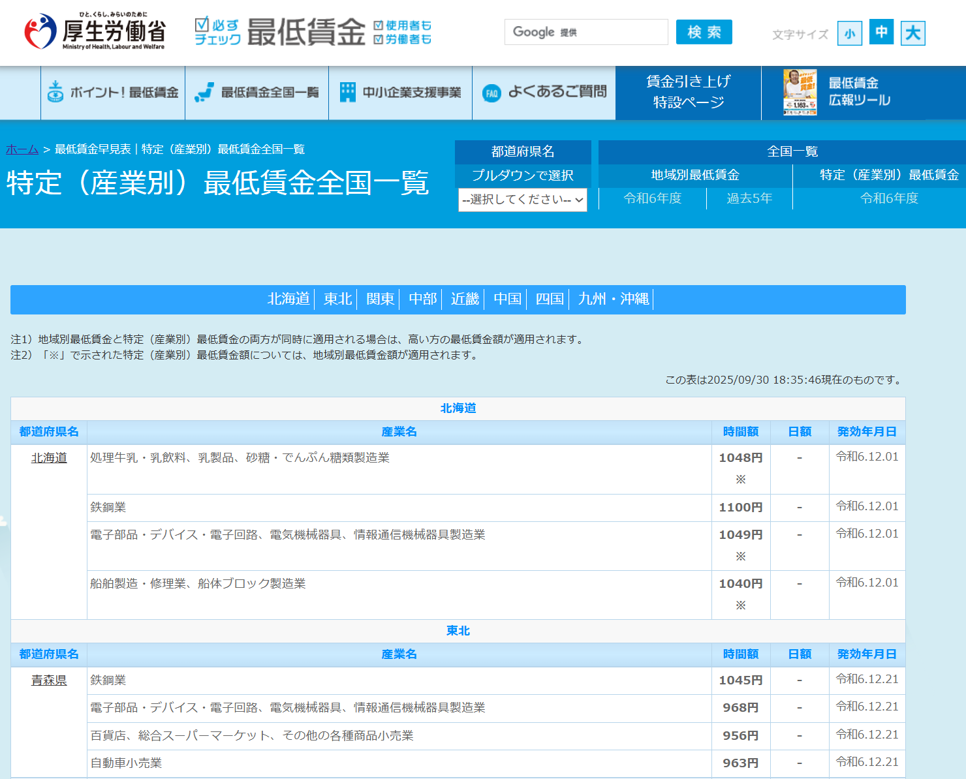Jump to the 九州・沖縄 region anchor
This screenshot has width=966, height=779.
click(614, 299)
